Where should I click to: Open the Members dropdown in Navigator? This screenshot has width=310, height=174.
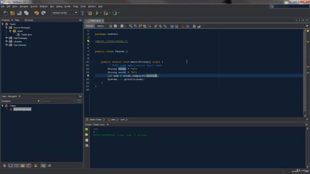tap(21, 101)
